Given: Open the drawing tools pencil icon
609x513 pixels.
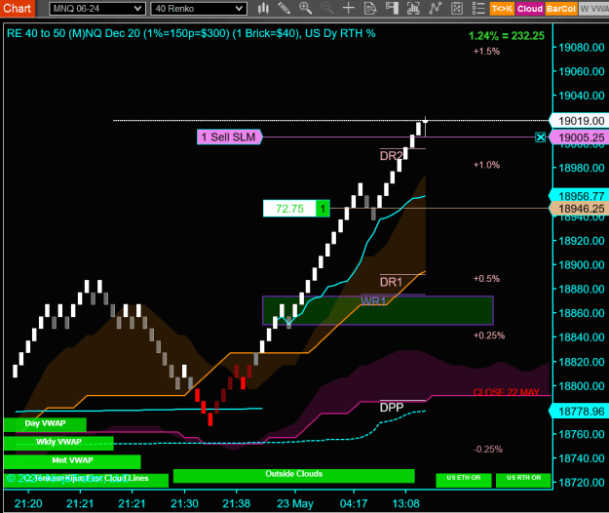Looking at the screenshot, I should [285, 8].
